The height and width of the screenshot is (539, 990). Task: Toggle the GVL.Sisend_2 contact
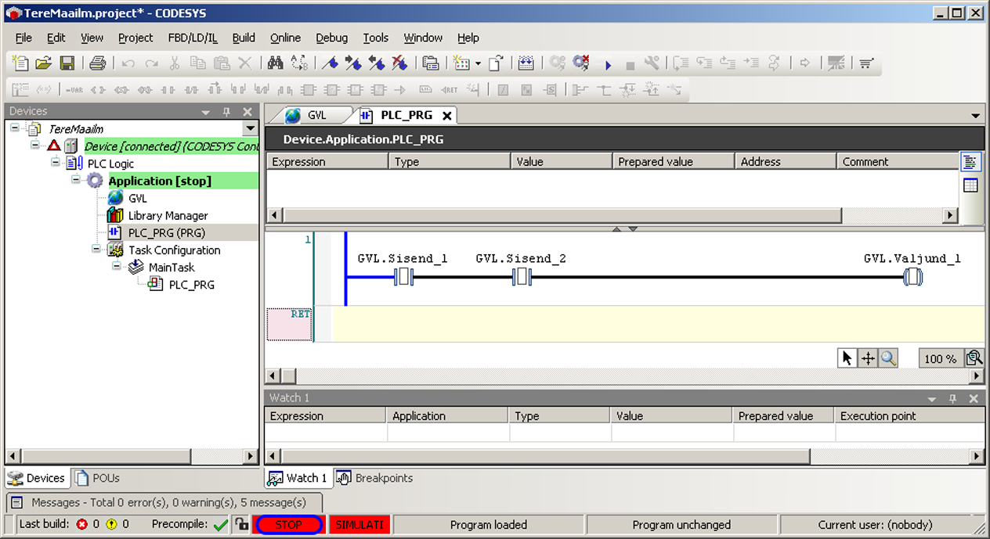pyautogui.click(x=522, y=277)
